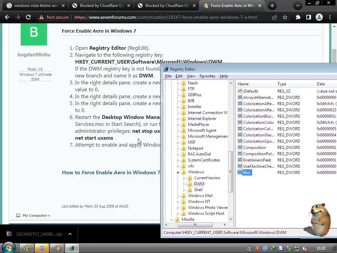Select the GDIPlus folder in registry tree
The image size is (337, 253).
(194, 95)
